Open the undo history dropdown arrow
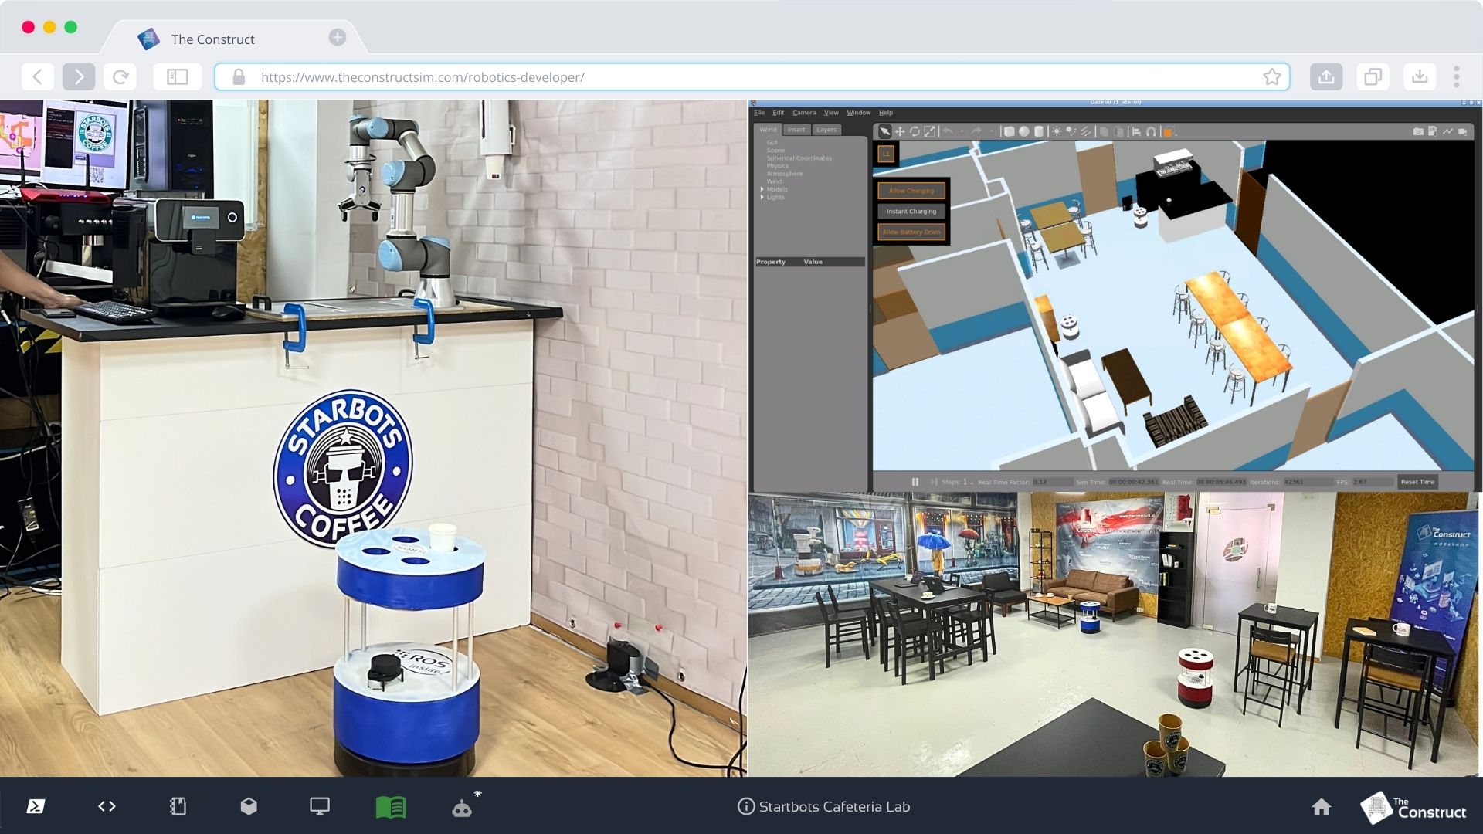This screenshot has width=1483, height=834. [x=962, y=132]
